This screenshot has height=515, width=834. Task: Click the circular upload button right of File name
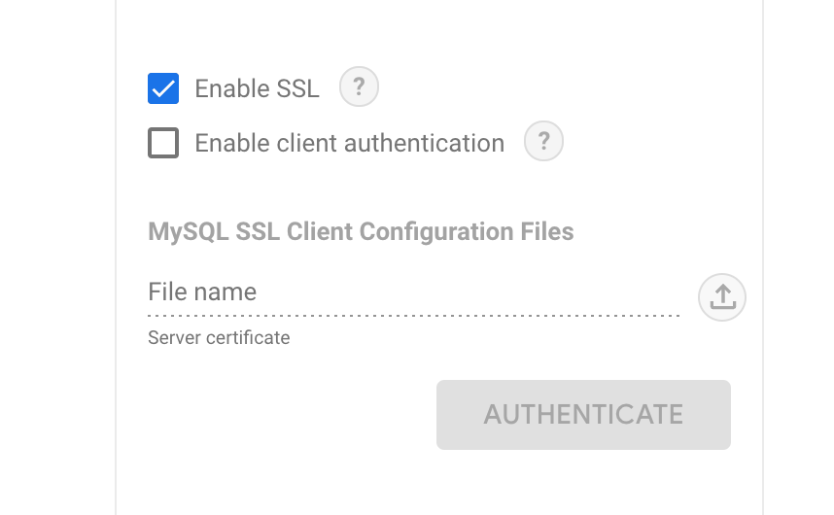point(722,296)
